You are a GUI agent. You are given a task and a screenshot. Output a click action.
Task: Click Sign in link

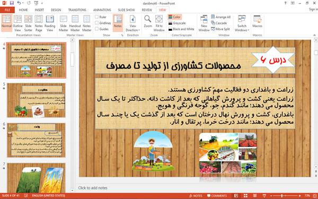(313, 10)
